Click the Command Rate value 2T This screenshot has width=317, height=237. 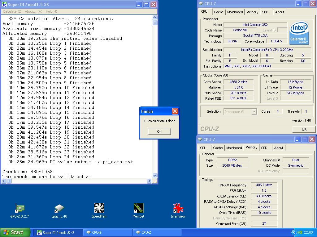(x=264, y=223)
